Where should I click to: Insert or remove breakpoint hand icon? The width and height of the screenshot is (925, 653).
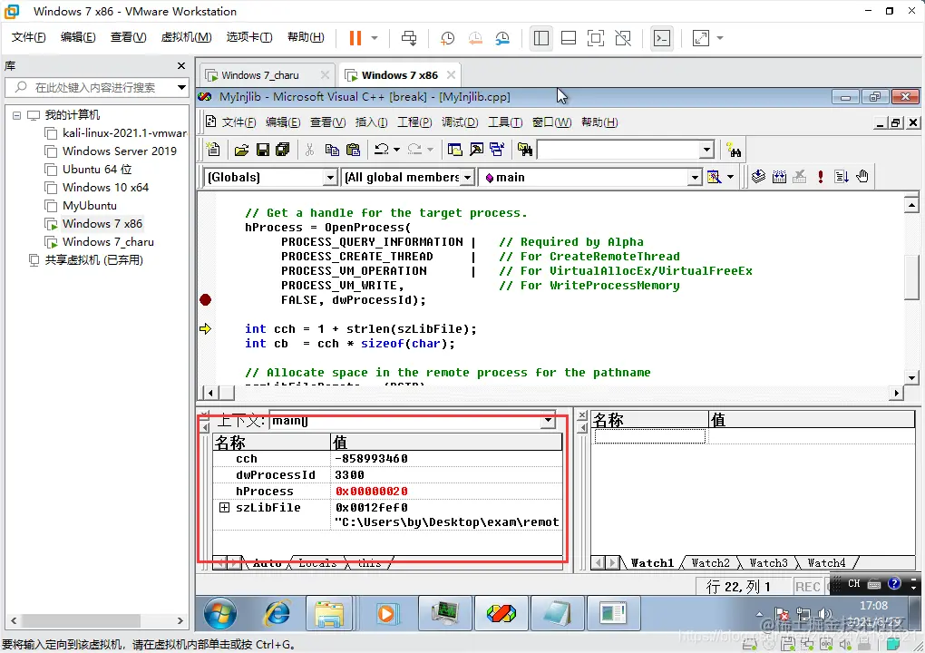pos(862,176)
